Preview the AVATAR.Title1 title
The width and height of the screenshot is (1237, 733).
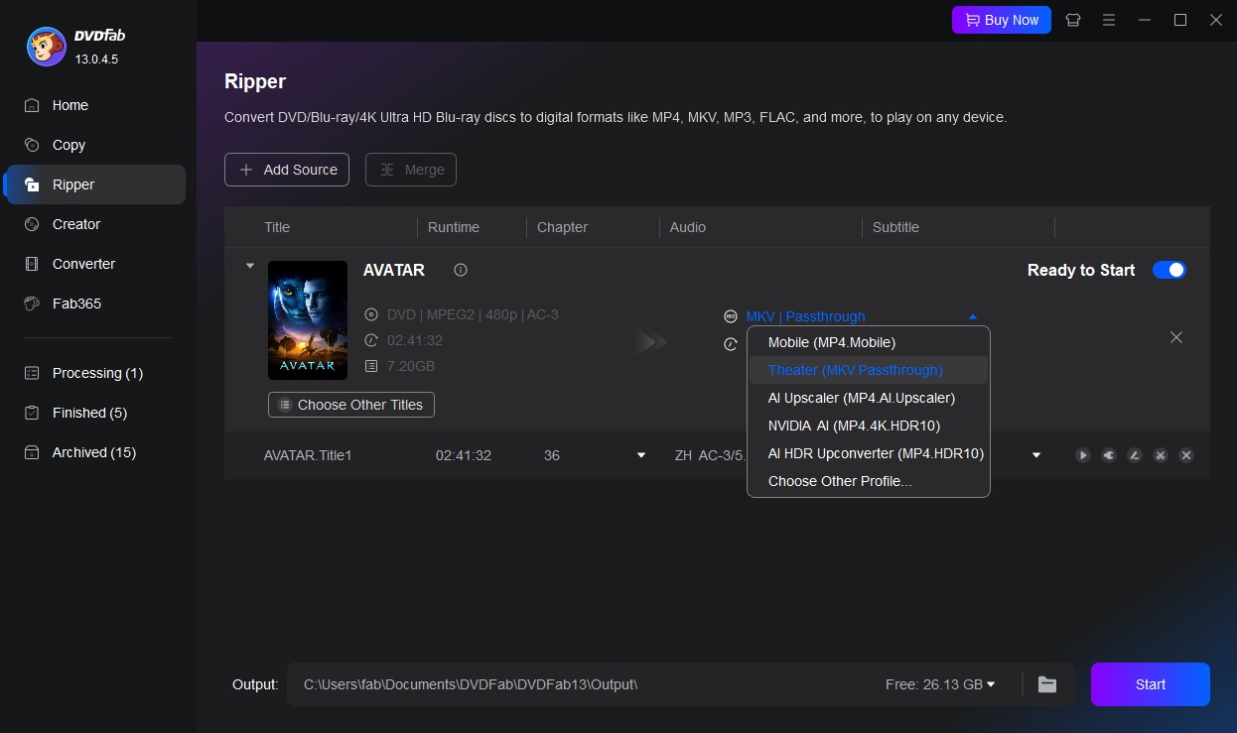[1082, 455]
